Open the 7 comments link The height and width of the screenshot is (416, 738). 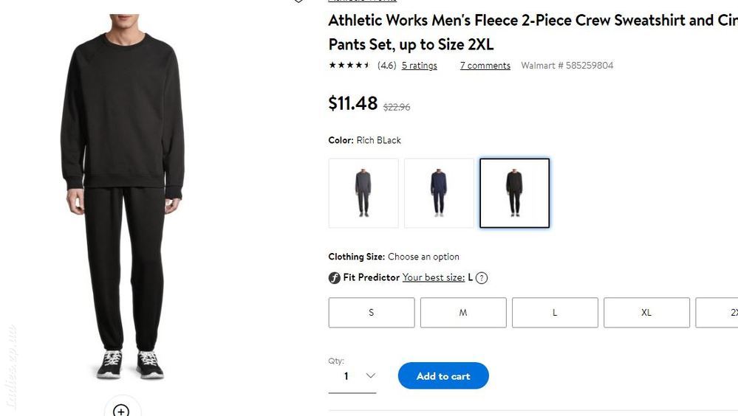pos(485,66)
